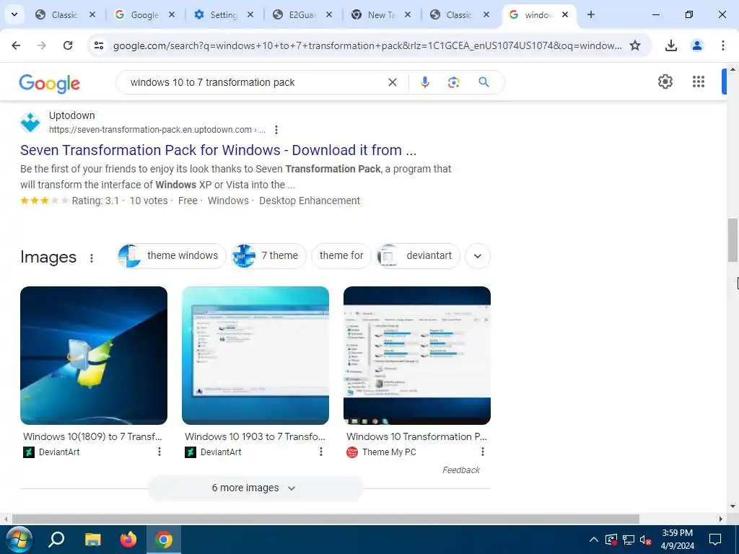Screen dimensions: 739x554
Task: Open Windows 10(1809) to 7 thumbnail
Action: pos(94,355)
